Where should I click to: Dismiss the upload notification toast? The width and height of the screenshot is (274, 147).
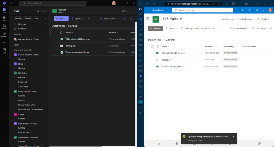[233, 137]
